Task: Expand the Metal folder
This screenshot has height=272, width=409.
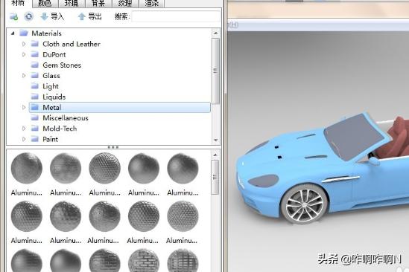Action: 24,107
